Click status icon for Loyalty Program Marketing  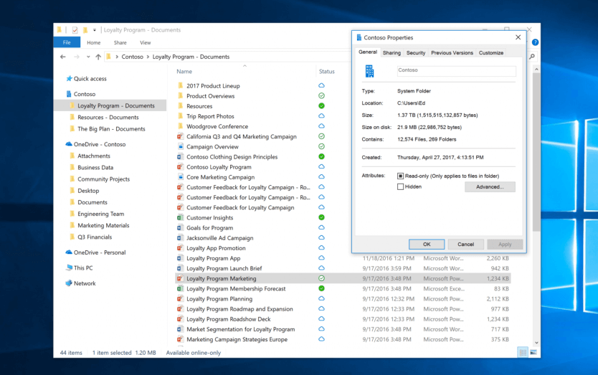321,278
